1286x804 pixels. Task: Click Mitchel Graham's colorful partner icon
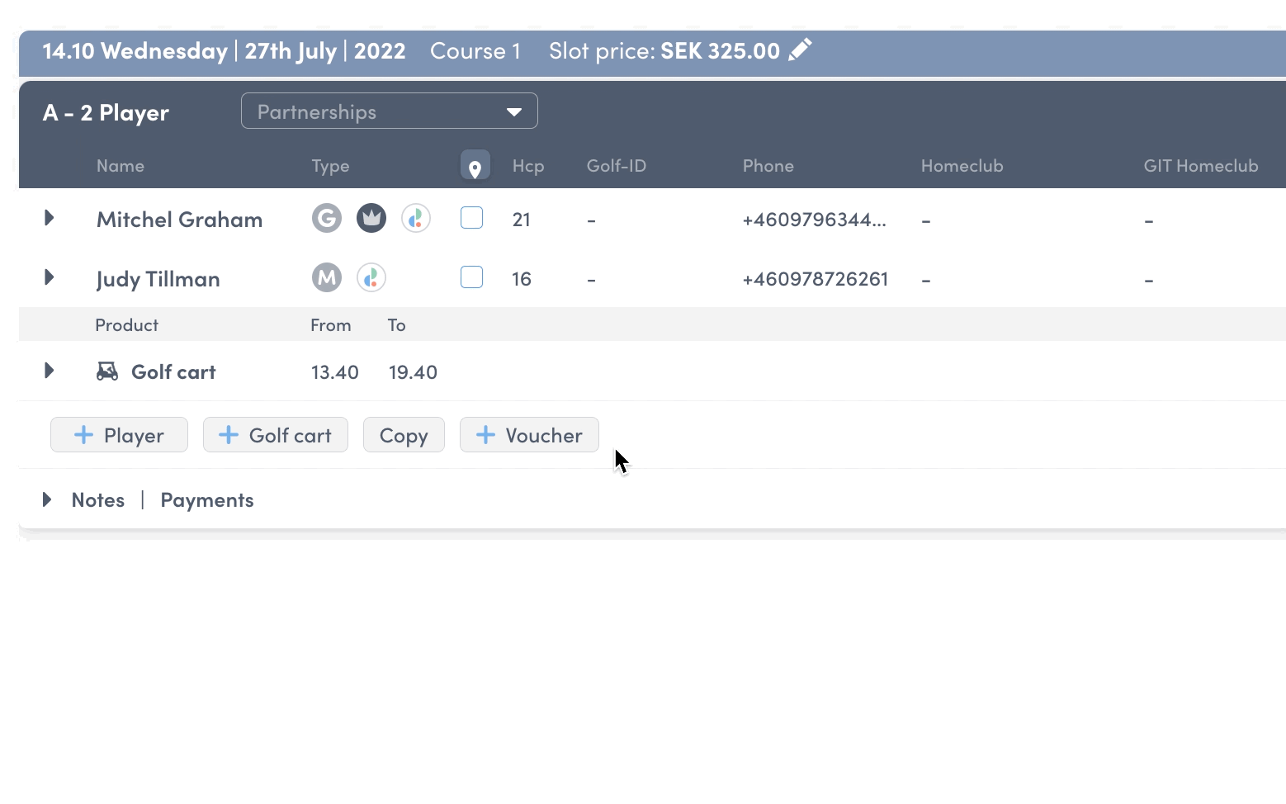(x=416, y=218)
